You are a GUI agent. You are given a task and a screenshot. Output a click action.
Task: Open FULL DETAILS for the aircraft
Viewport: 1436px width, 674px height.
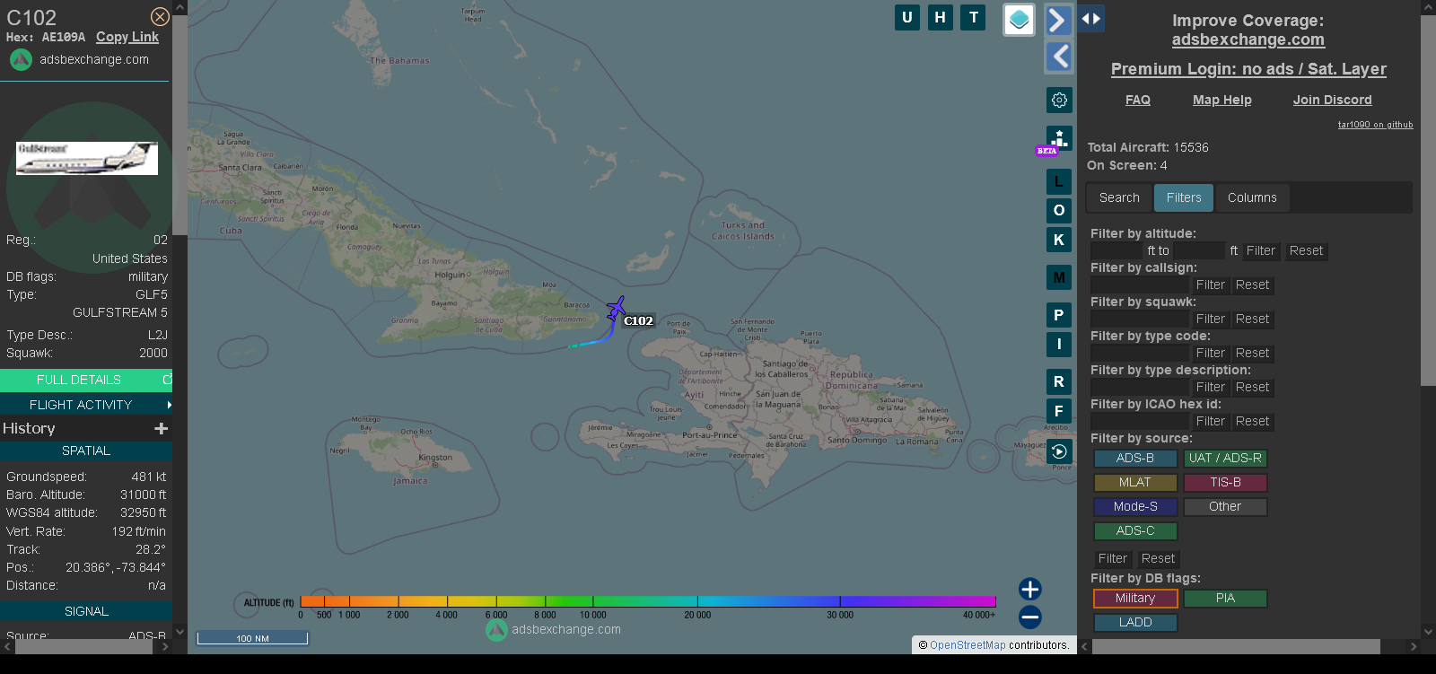point(86,380)
